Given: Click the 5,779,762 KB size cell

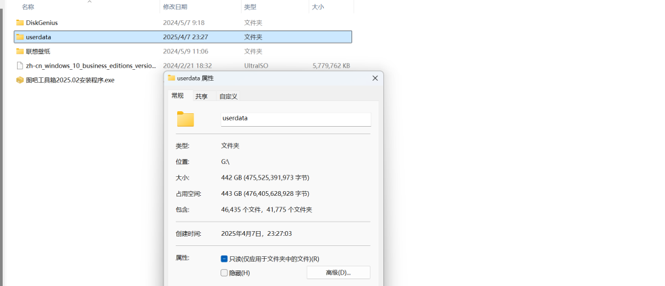Looking at the screenshot, I should (331, 66).
